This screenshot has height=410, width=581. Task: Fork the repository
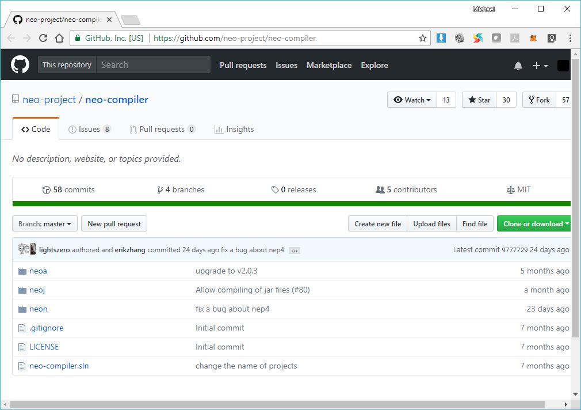[539, 100]
